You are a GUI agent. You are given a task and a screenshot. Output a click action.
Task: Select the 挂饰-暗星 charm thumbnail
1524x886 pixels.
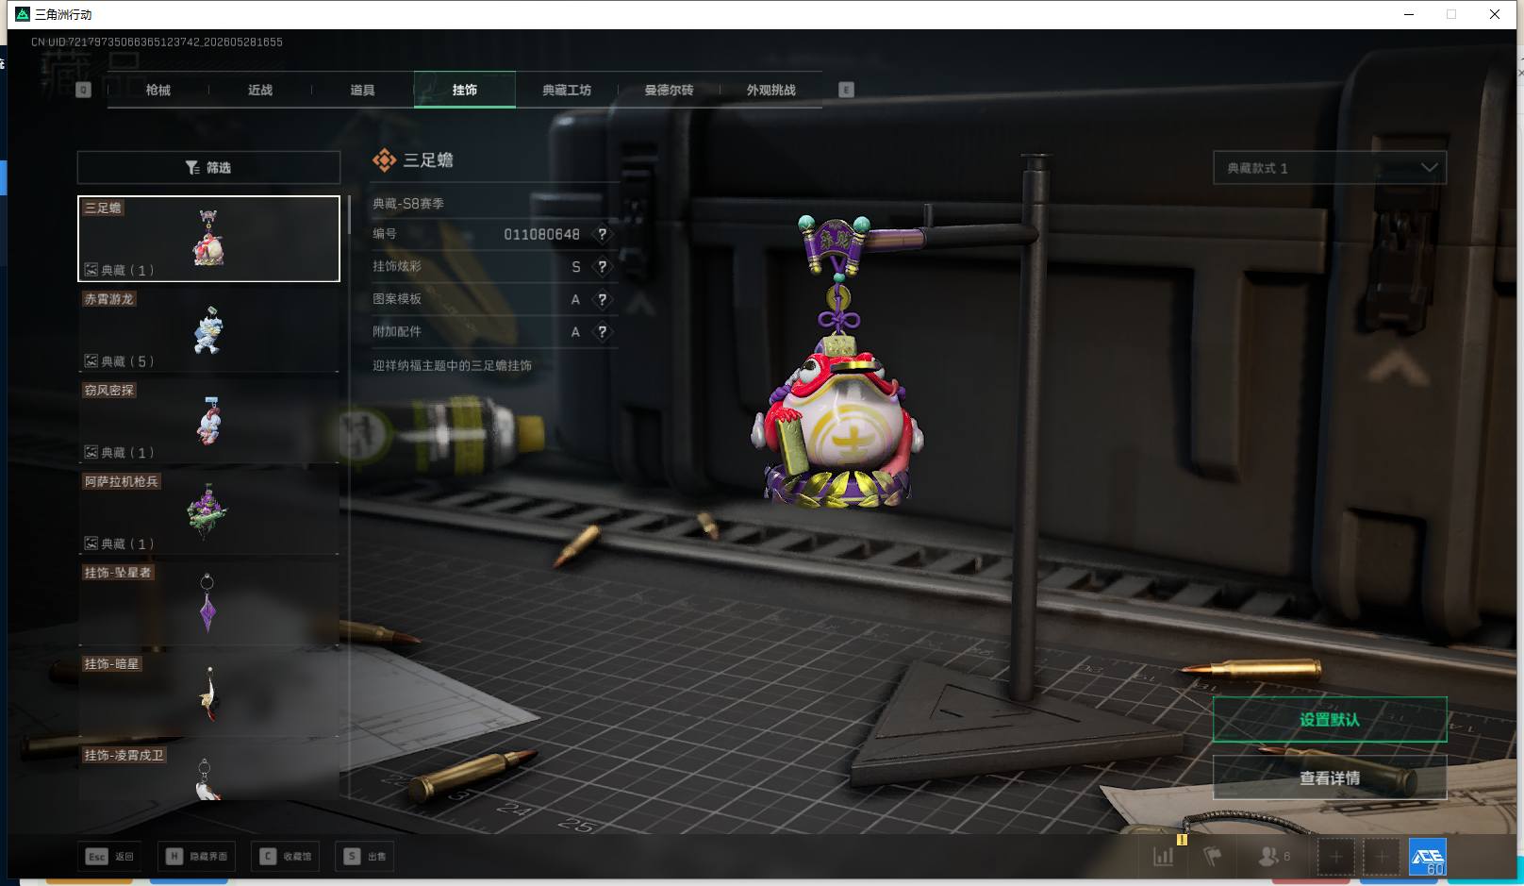[208, 694]
